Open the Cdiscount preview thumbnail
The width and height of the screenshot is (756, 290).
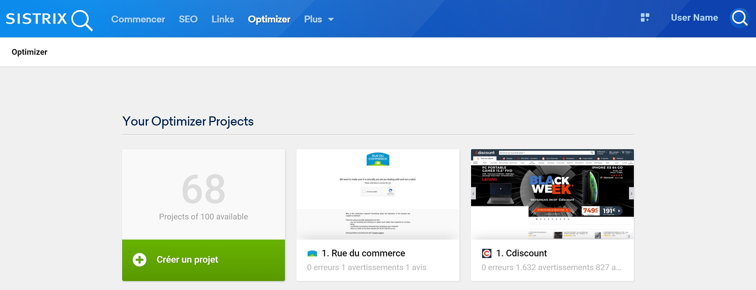pyautogui.click(x=552, y=194)
